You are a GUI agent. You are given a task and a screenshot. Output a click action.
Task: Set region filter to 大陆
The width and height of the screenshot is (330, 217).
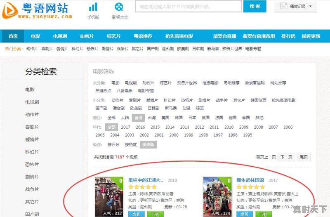(x=125, y=118)
